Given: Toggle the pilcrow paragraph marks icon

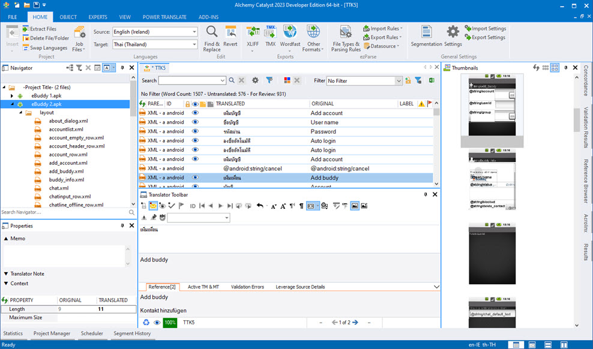Looking at the screenshot, I should pos(301,206).
